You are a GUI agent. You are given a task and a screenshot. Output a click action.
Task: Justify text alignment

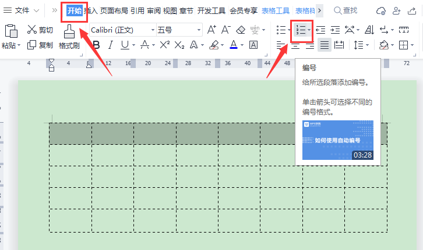[325, 45]
